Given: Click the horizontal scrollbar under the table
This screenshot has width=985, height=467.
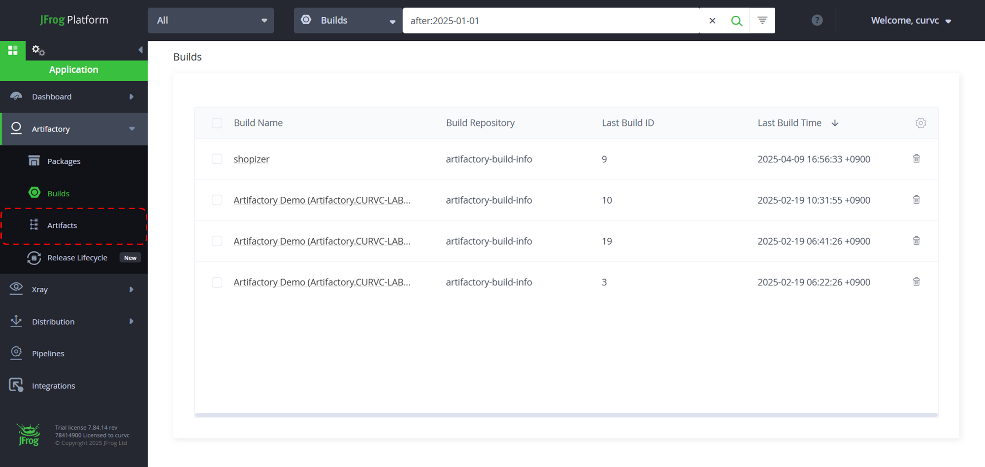Looking at the screenshot, I should 566,415.
